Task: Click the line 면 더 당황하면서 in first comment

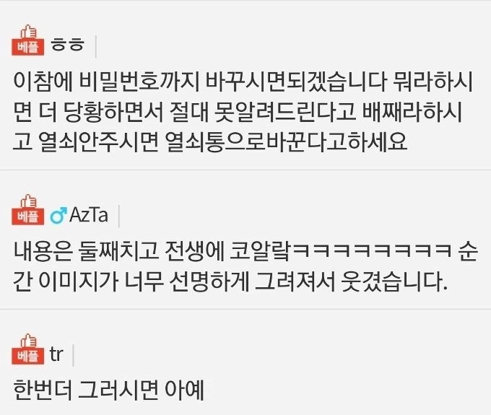Action: 238,111
